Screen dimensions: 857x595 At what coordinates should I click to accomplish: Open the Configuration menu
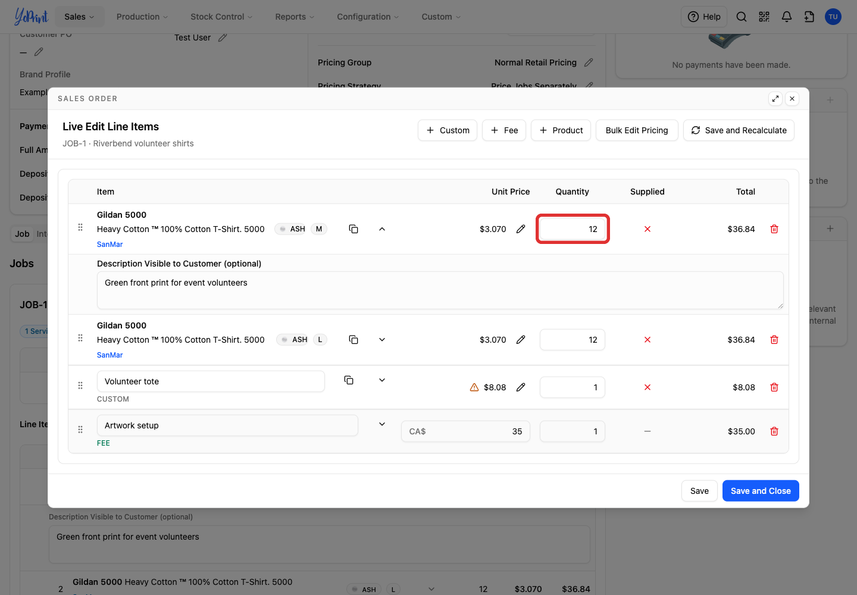tap(368, 17)
